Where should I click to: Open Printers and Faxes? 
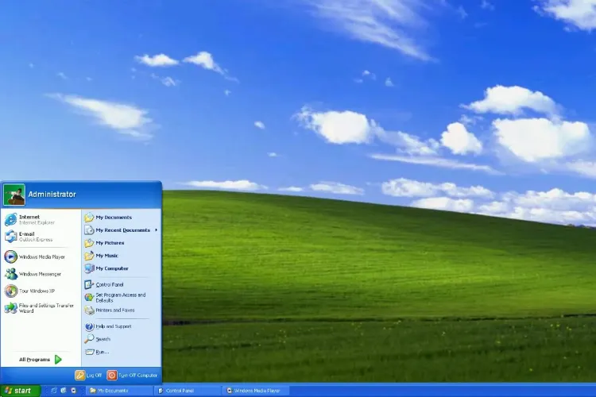[x=114, y=310]
